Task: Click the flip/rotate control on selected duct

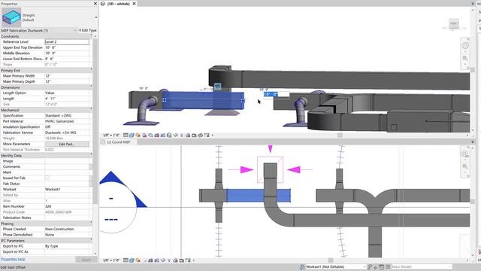Action: pos(217,87)
